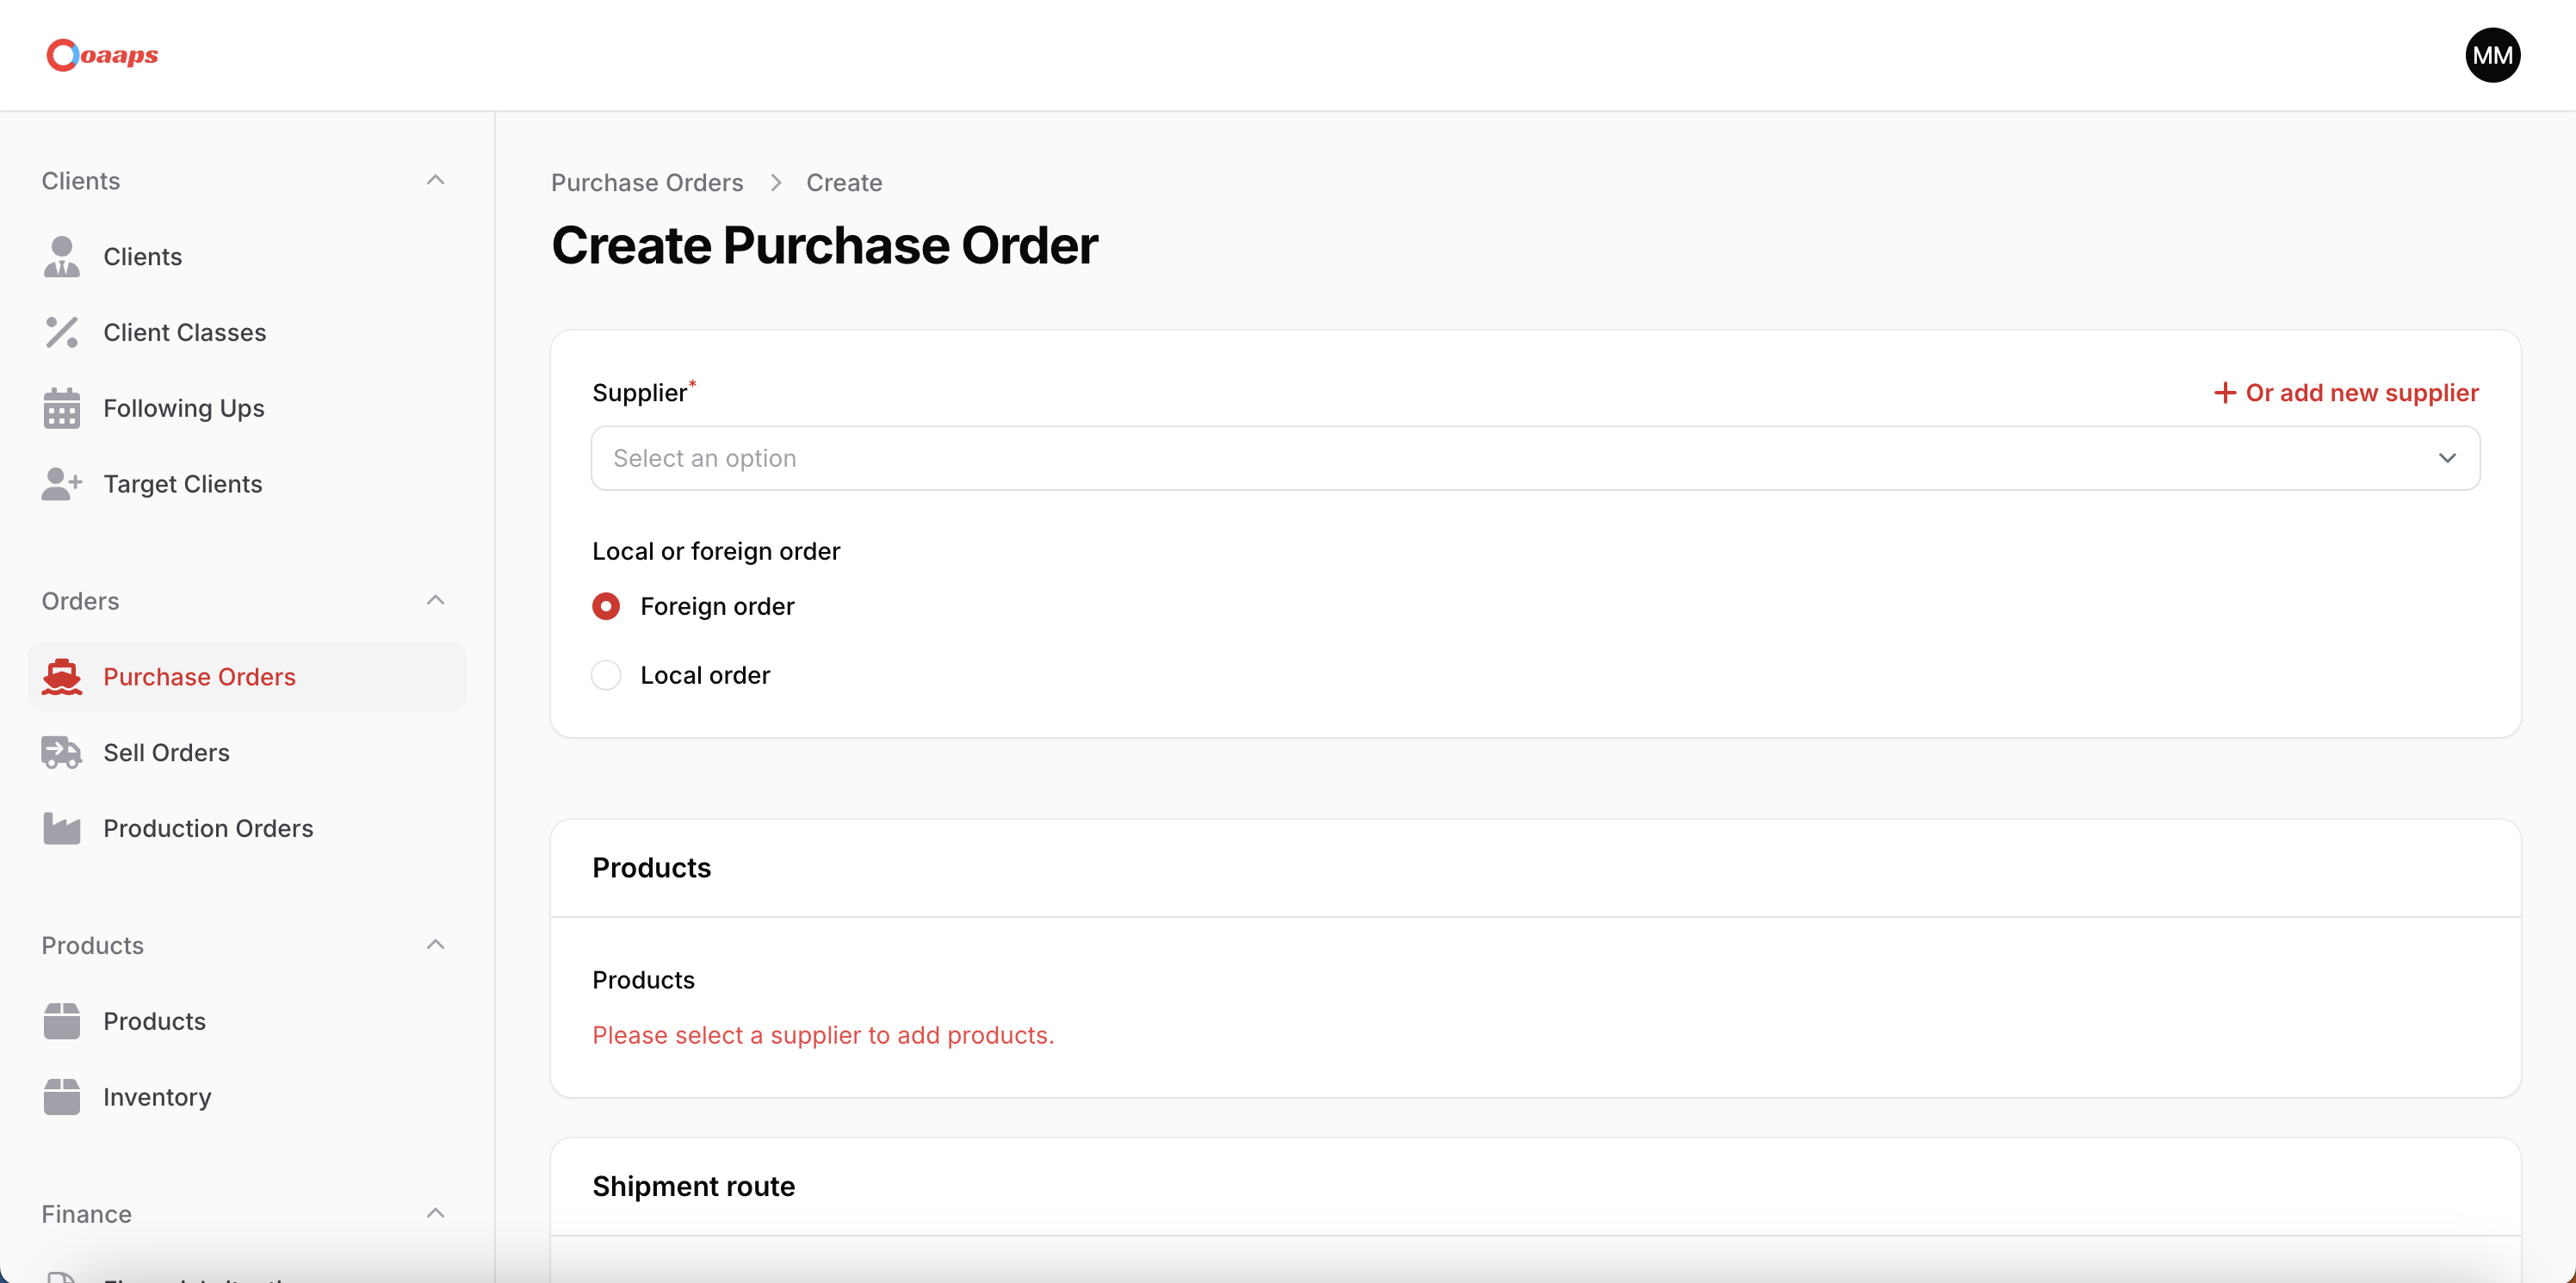Click the Purchase Orders ship icon
Image resolution: width=2576 pixels, height=1283 pixels.
coord(61,677)
